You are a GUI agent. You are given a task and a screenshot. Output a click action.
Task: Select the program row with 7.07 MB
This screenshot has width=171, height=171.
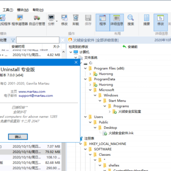click(30, 146)
